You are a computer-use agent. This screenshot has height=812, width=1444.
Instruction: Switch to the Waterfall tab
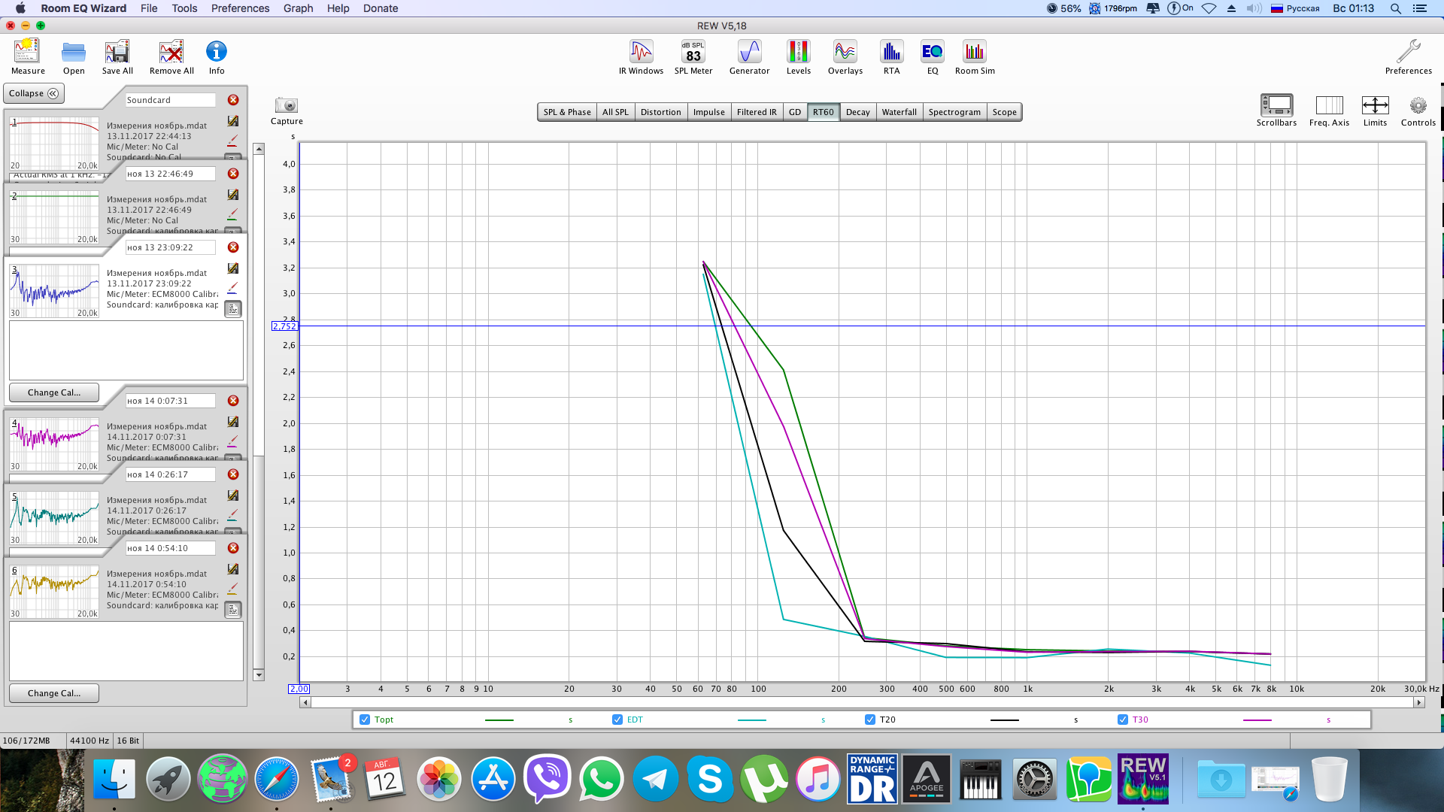(x=899, y=112)
